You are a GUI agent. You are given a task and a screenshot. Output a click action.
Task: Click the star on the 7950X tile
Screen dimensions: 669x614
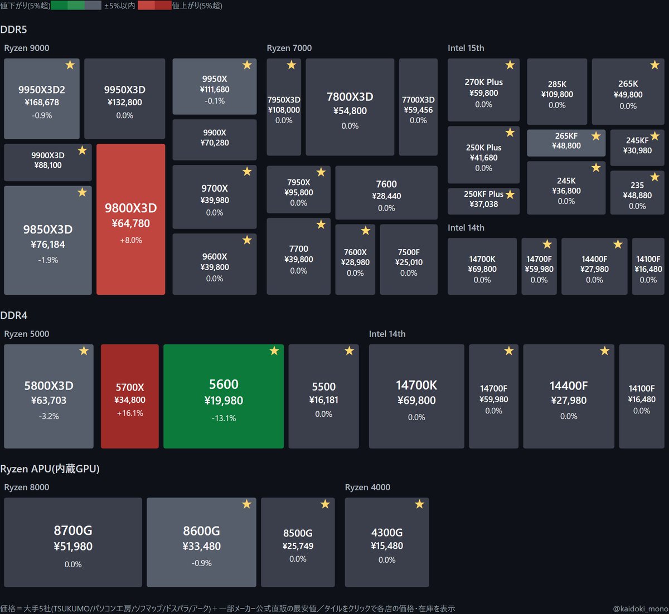[321, 172]
